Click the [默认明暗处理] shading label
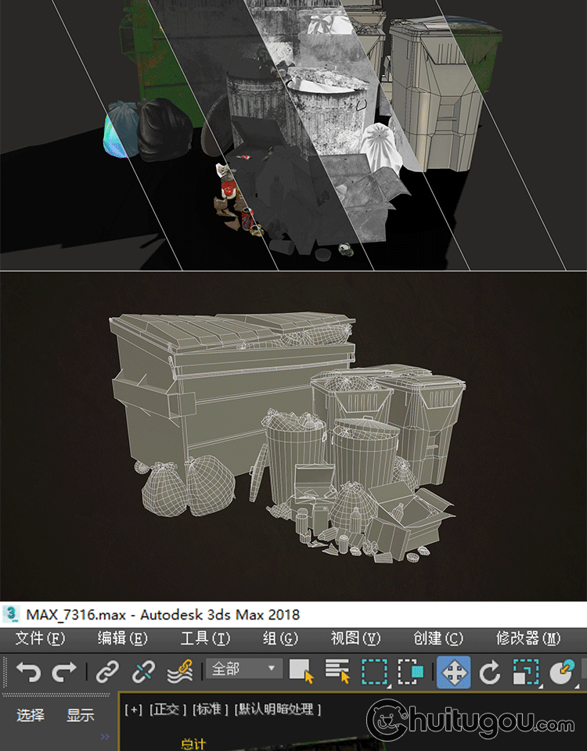Screen dimensions: 587x751 277,710
